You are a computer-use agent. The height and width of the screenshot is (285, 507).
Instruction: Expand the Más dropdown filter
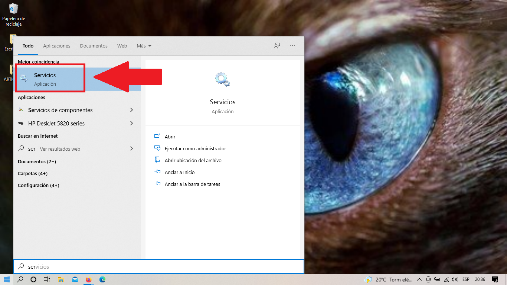pos(144,46)
